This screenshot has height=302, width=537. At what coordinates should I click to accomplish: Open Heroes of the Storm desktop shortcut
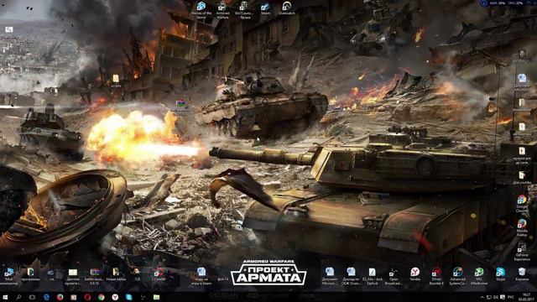pyautogui.click(x=201, y=10)
